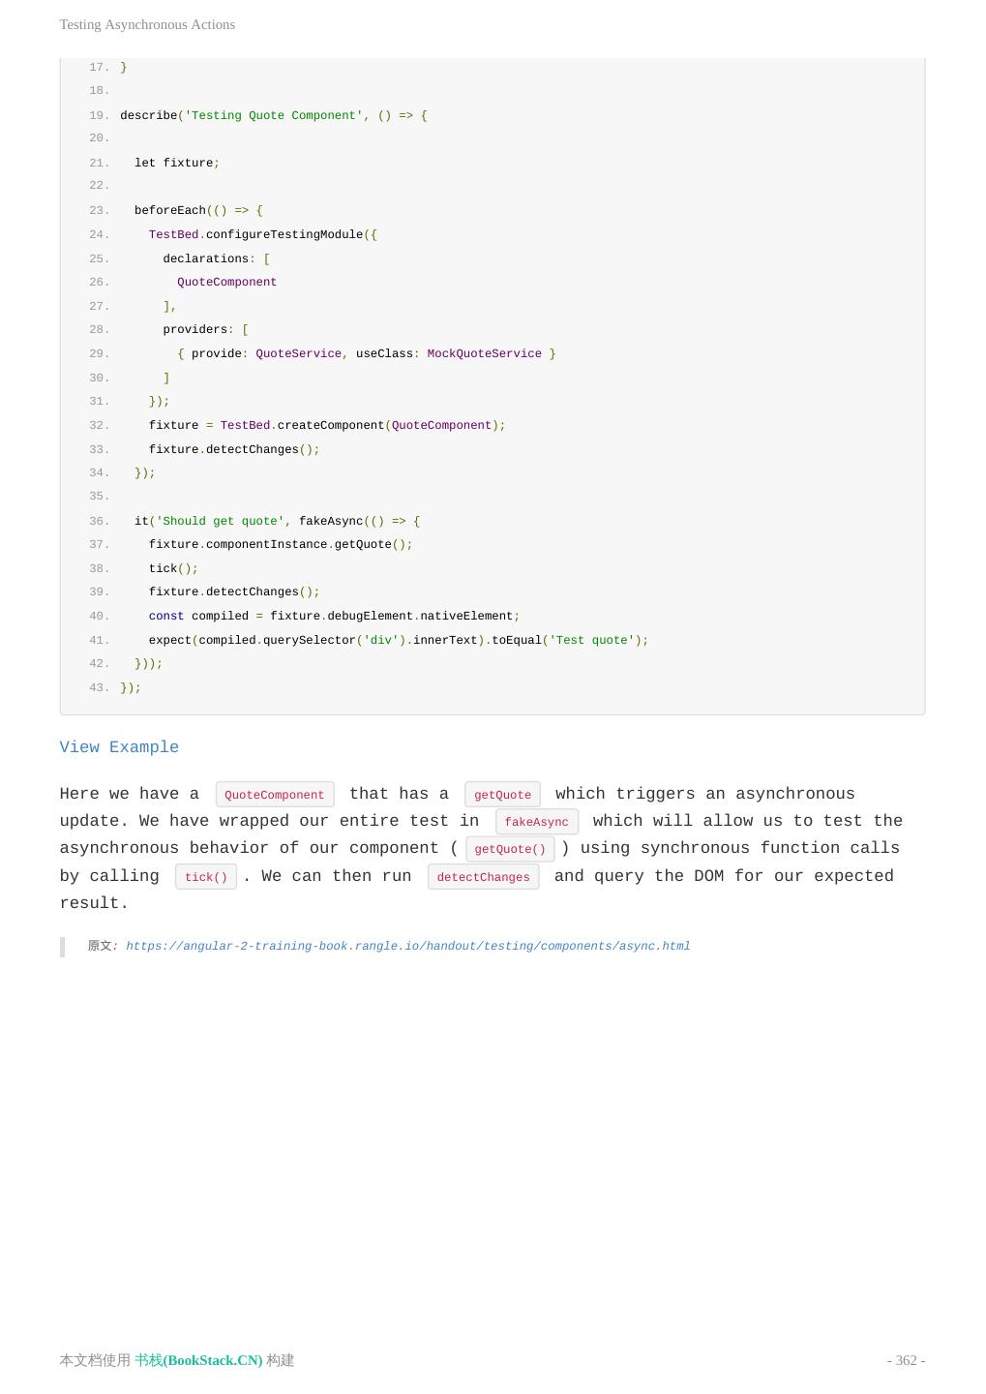The image size is (986, 1394).
Task: Click line number 38 beside tick() call
Action: [99, 568]
